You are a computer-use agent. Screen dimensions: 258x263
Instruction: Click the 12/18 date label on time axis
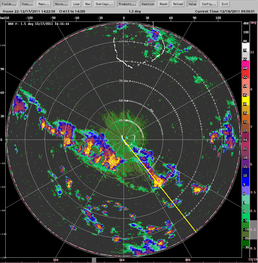253,259
